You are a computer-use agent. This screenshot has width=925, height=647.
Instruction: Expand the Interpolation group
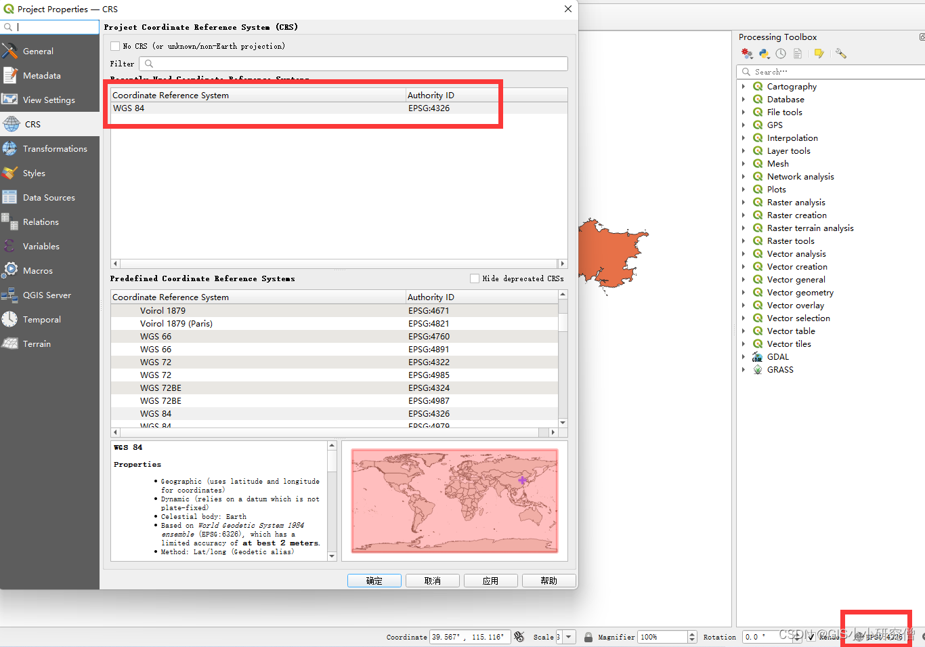point(744,138)
